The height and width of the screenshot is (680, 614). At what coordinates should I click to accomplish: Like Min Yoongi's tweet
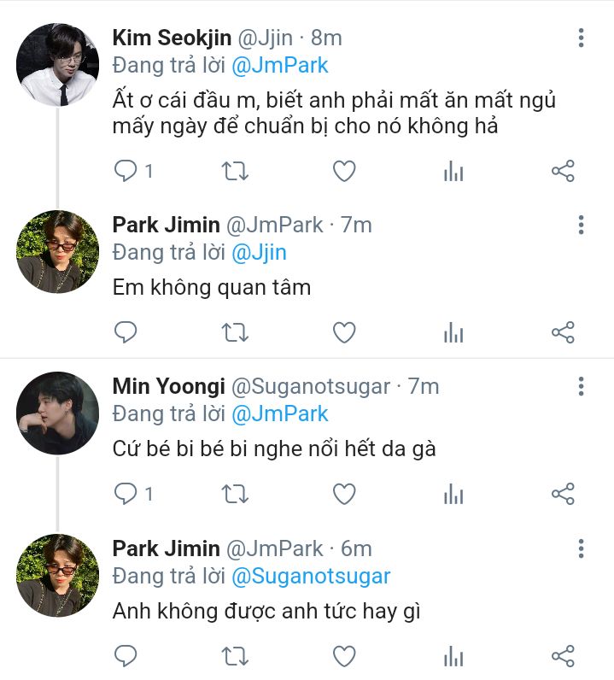point(343,494)
